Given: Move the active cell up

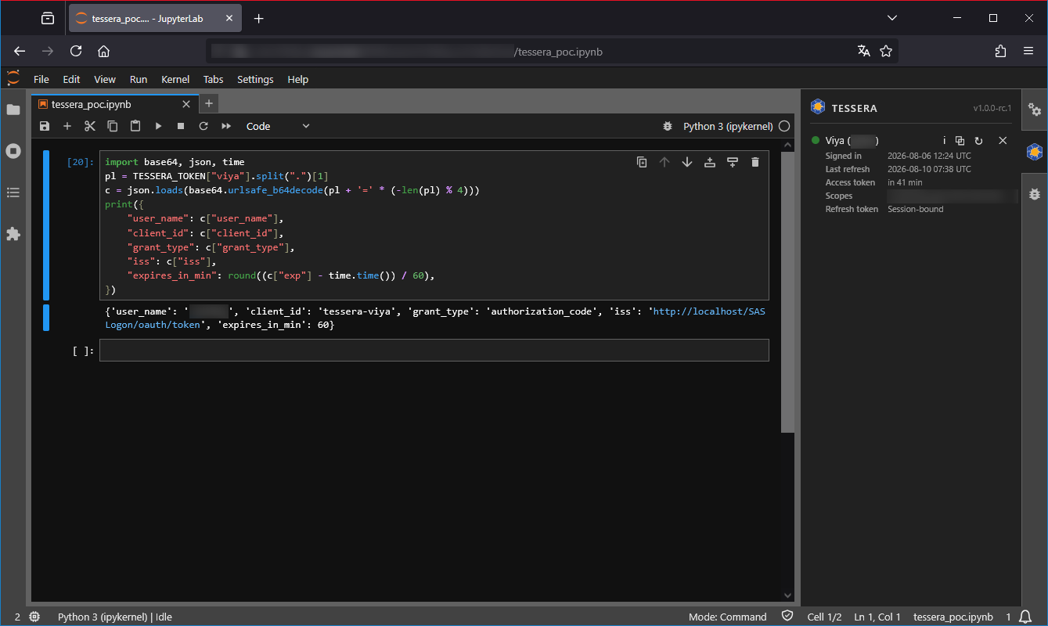Looking at the screenshot, I should click(x=664, y=162).
